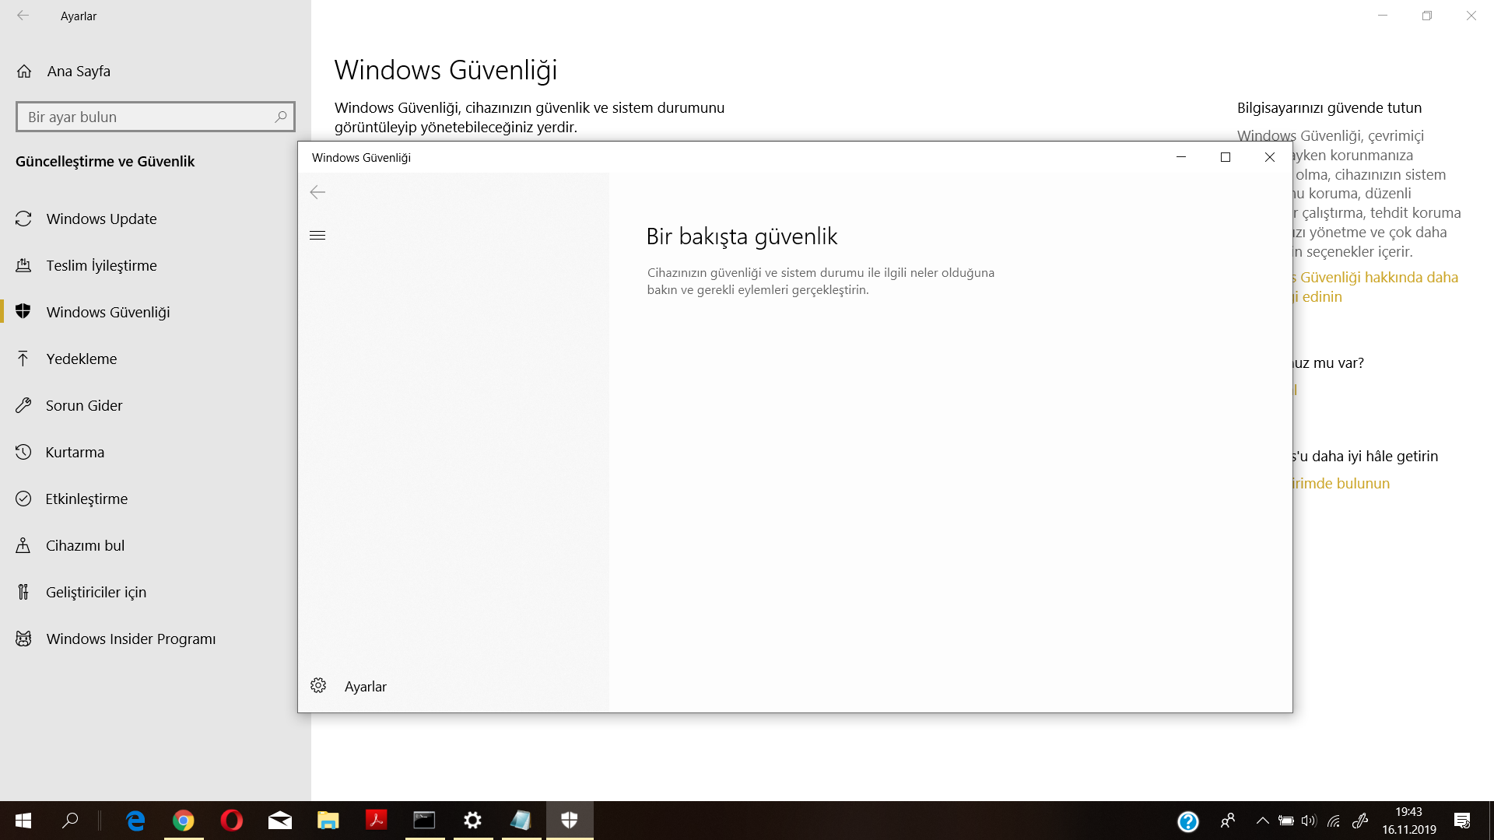The width and height of the screenshot is (1494, 840).
Task: Click the Kurtarma history icon
Action: (23, 452)
